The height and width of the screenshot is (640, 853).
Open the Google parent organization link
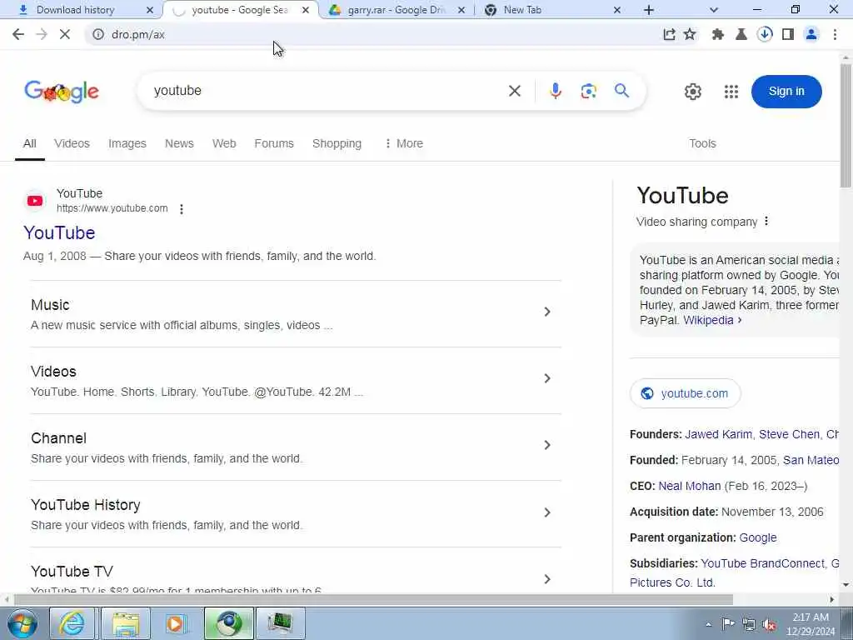[758, 537]
